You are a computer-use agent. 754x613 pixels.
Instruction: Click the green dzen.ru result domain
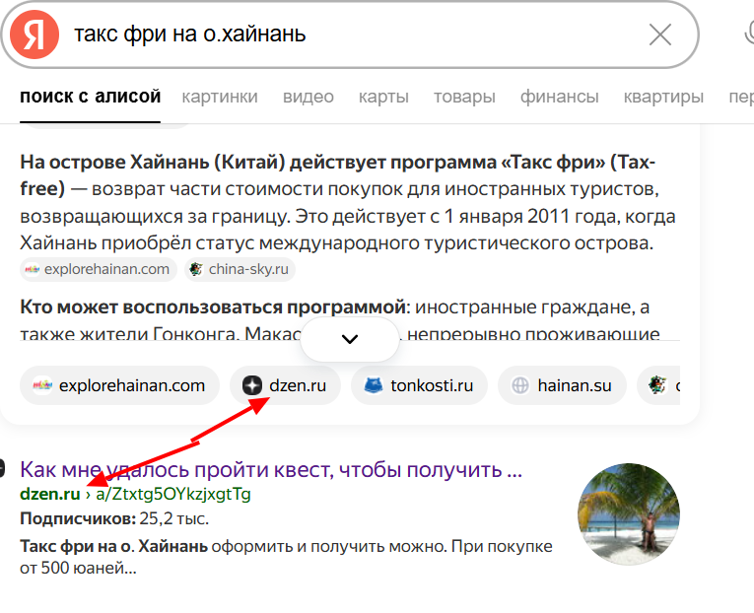tap(49, 495)
